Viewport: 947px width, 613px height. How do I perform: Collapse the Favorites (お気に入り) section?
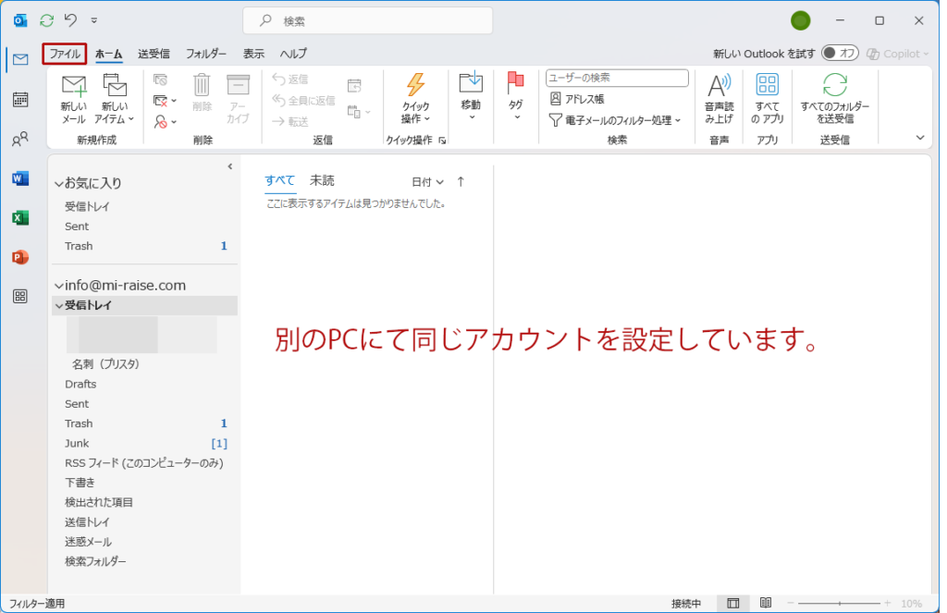point(59,184)
